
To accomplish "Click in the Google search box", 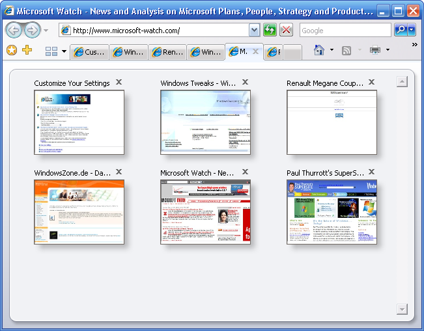I will (345, 31).
